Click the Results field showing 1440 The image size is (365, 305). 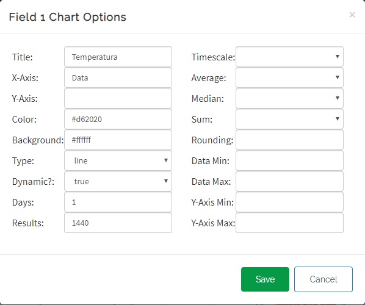click(x=118, y=223)
